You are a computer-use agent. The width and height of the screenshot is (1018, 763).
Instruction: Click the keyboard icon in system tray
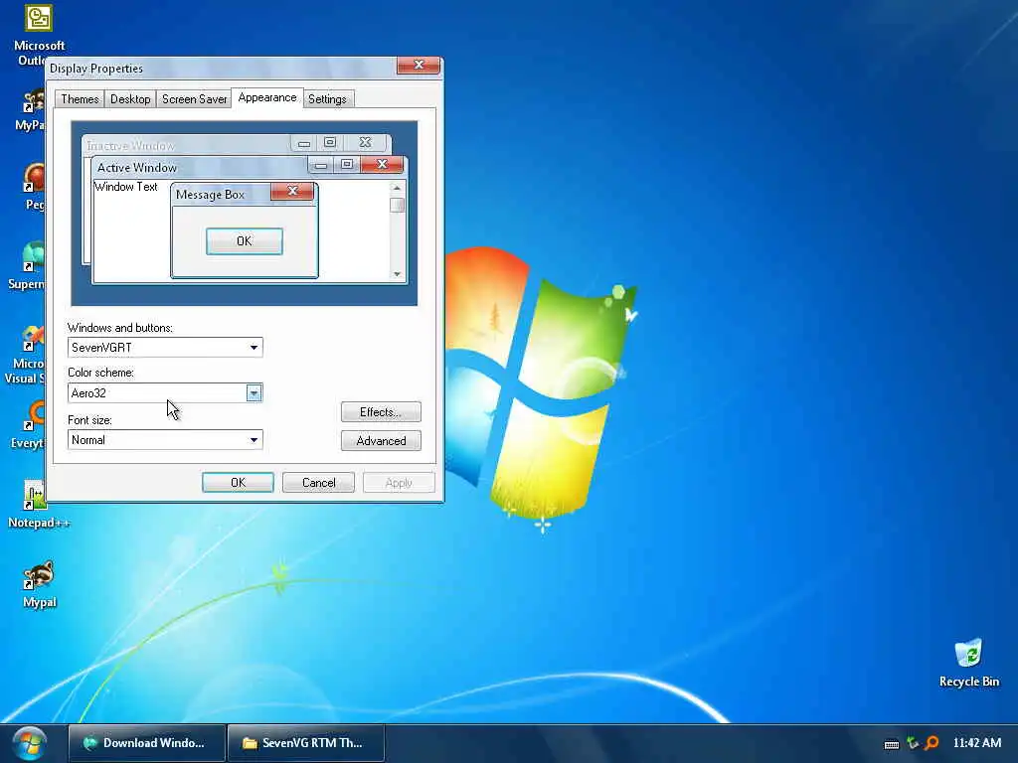coord(892,743)
